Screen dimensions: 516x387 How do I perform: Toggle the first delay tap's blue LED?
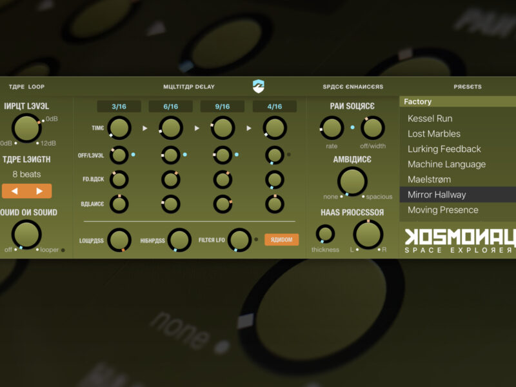click(x=133, y=155)
